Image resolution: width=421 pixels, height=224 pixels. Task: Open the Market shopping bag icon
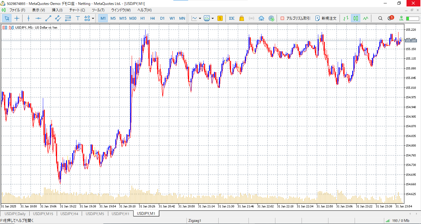pyautogui.click(x=241, y=18)
